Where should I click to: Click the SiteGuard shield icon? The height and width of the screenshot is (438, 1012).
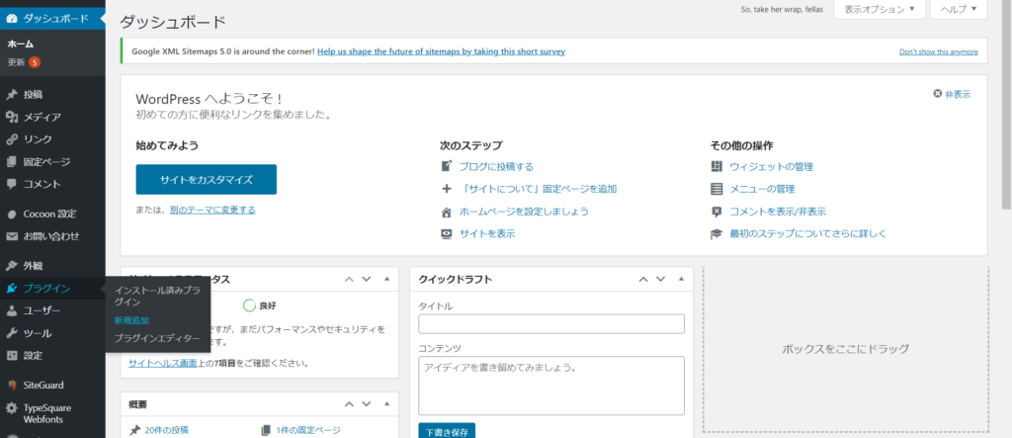pos(11,385)
